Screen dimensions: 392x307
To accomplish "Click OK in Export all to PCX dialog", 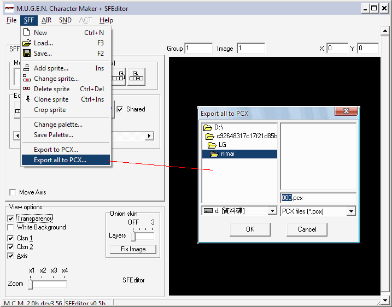I will pos(250,229).
